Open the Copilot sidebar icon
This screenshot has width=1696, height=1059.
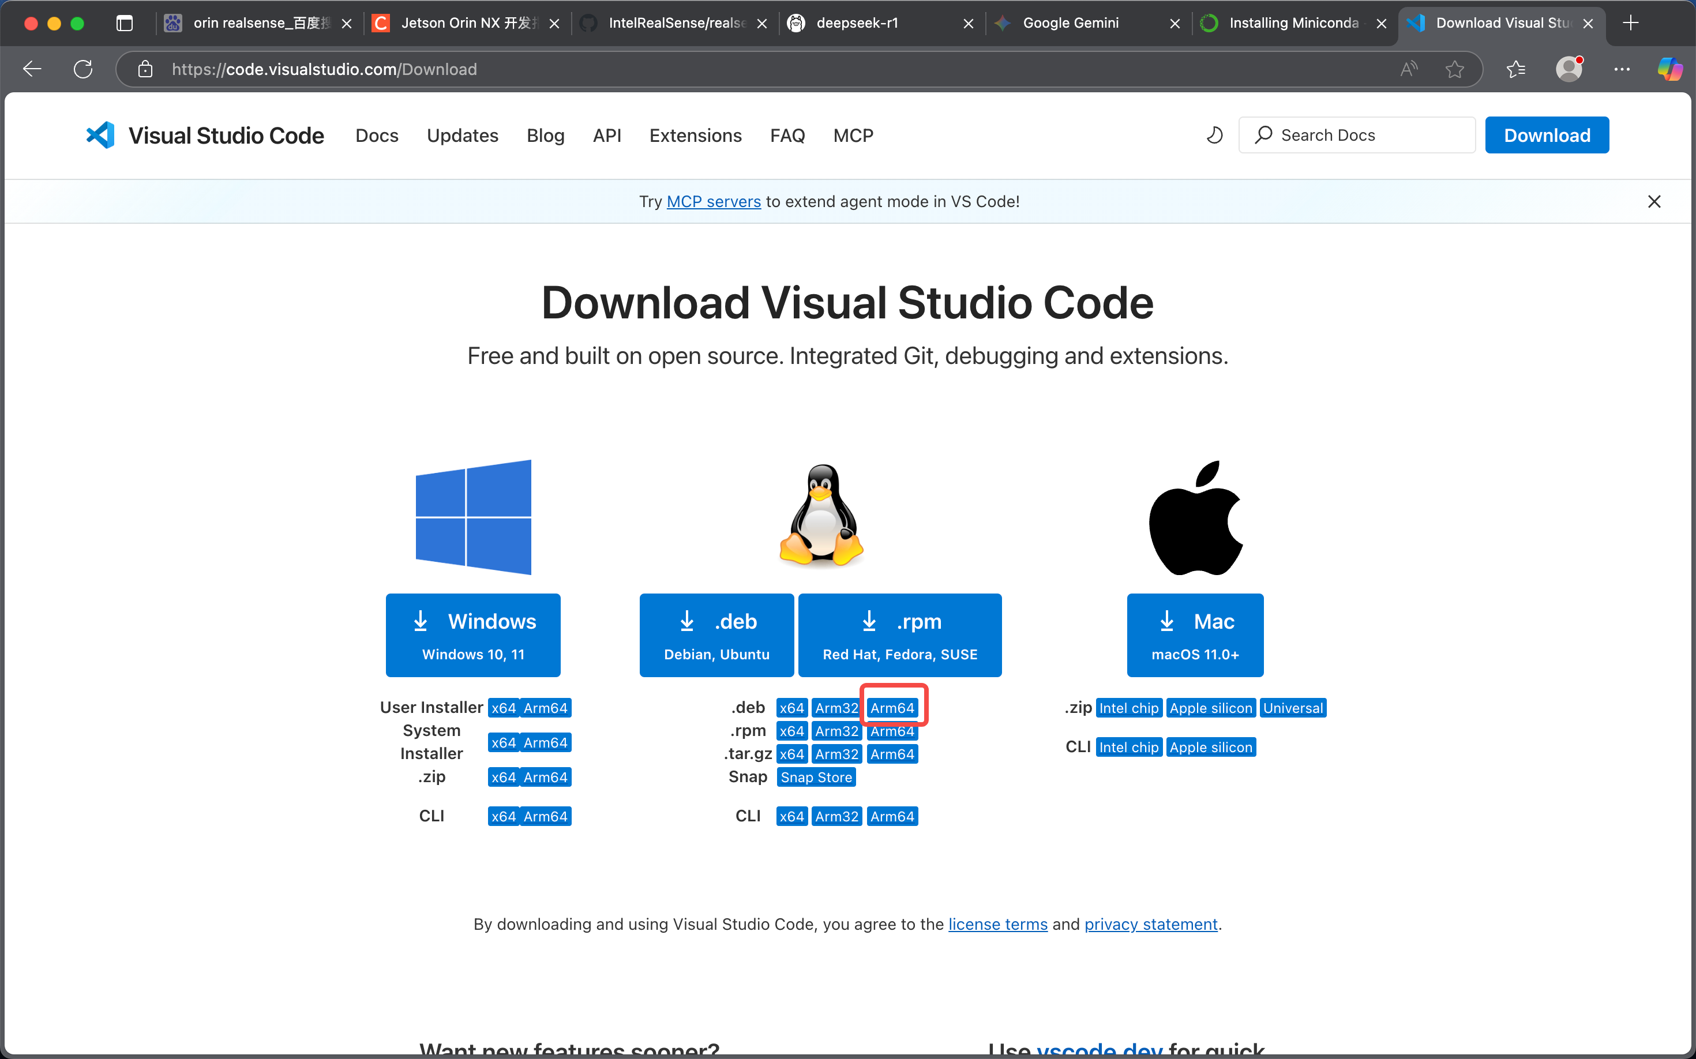(x=1670, y=69)
